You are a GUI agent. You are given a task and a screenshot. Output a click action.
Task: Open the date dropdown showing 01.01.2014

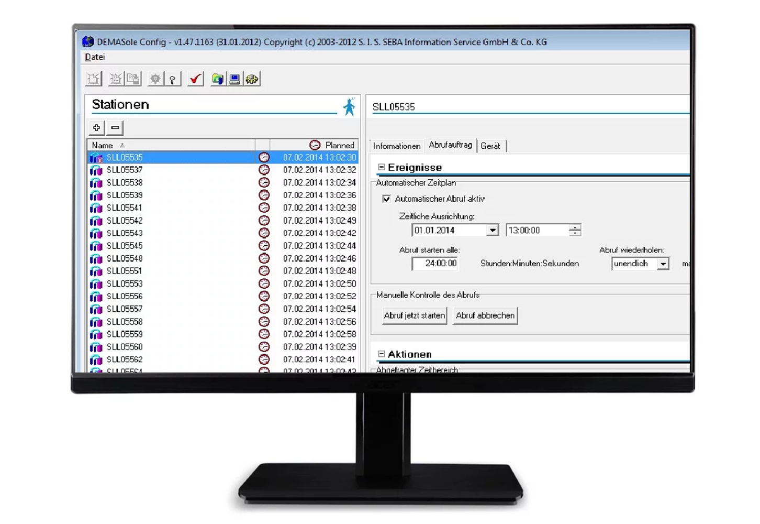pos(492,231)
